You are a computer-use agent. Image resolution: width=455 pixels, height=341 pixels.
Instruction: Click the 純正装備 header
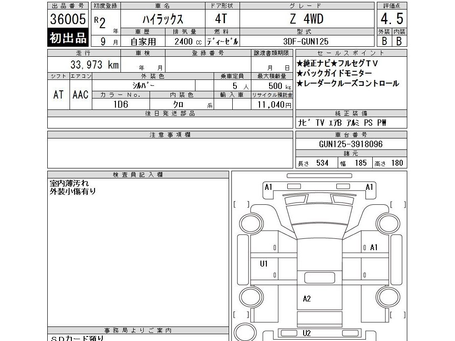(351, 114)
